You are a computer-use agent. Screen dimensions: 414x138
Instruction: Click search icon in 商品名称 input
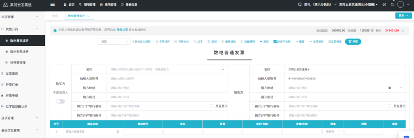point(118,132)
